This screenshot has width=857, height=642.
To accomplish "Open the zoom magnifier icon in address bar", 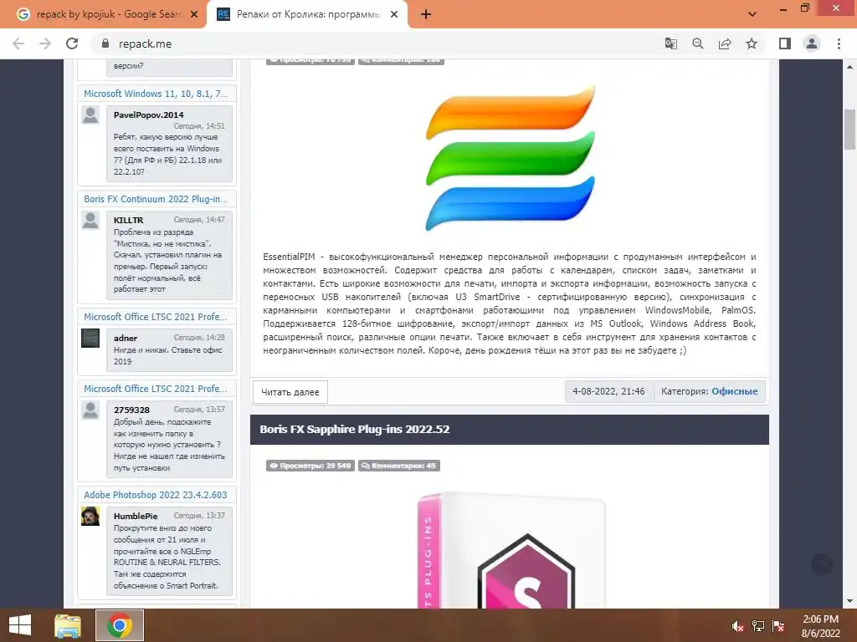I will (x=697, y=43).
